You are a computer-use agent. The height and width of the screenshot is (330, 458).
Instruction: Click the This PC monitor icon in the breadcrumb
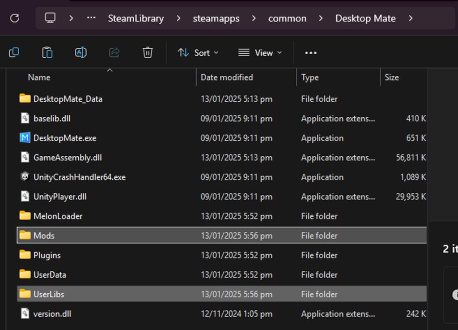pyautogui.click(x=50, y=18)
